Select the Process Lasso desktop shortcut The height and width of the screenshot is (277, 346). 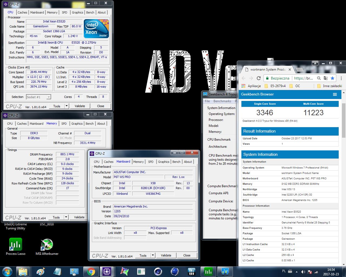point(16,246)
